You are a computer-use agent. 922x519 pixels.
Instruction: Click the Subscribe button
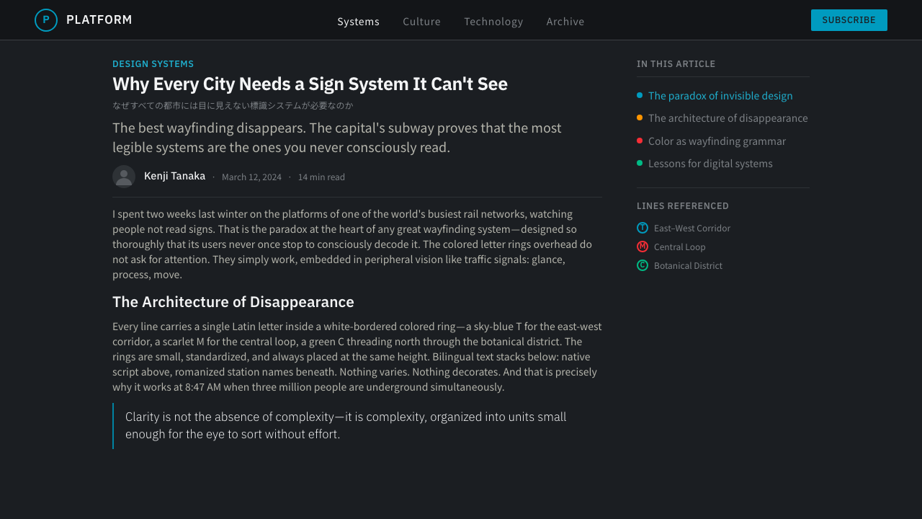click(x=849, y=20)
